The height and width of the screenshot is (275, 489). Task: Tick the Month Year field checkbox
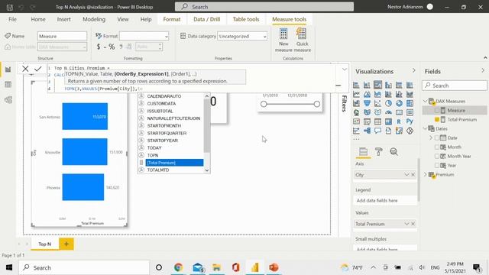pos(437,156)
